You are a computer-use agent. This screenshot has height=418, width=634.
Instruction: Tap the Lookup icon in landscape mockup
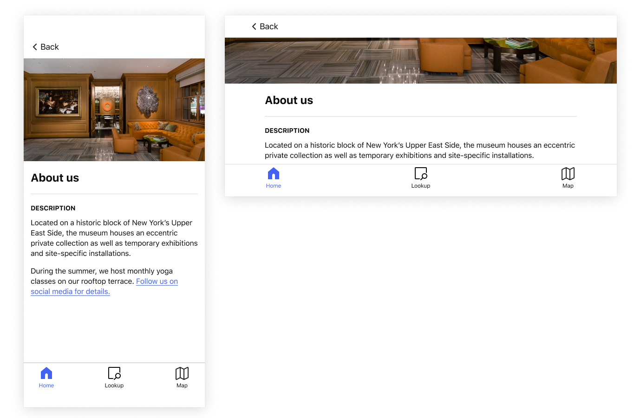[x=421, y=174]
